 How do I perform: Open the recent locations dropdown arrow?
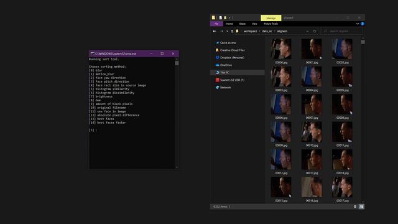click(227, 31)
